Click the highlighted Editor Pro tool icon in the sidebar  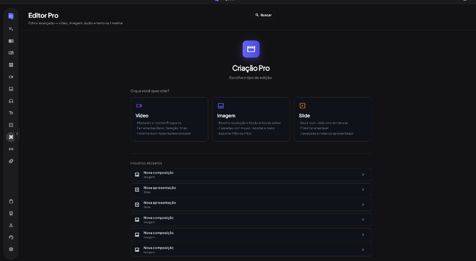(x=11, y=137)
